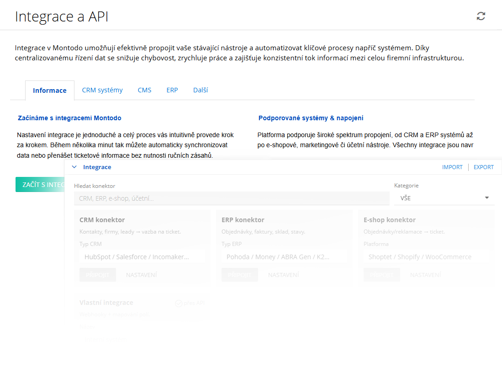Focus the Hledat konektor search field
502x384 pixels.
pos(232,198)
